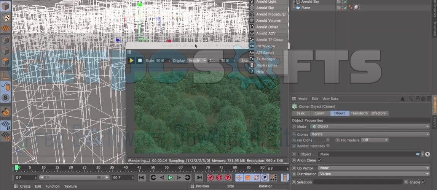The width and height of the screenshot is (437, 190).
Task: Start the IPR render with yellow play icon
Action: tap(131, 60)
